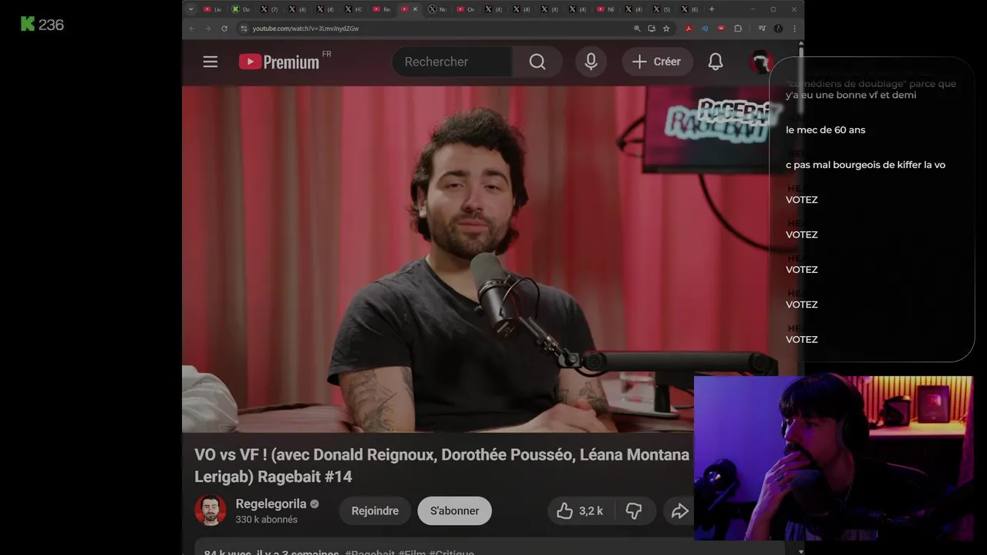Click the save-page icon beside the bookmark star

pos(652,29)
